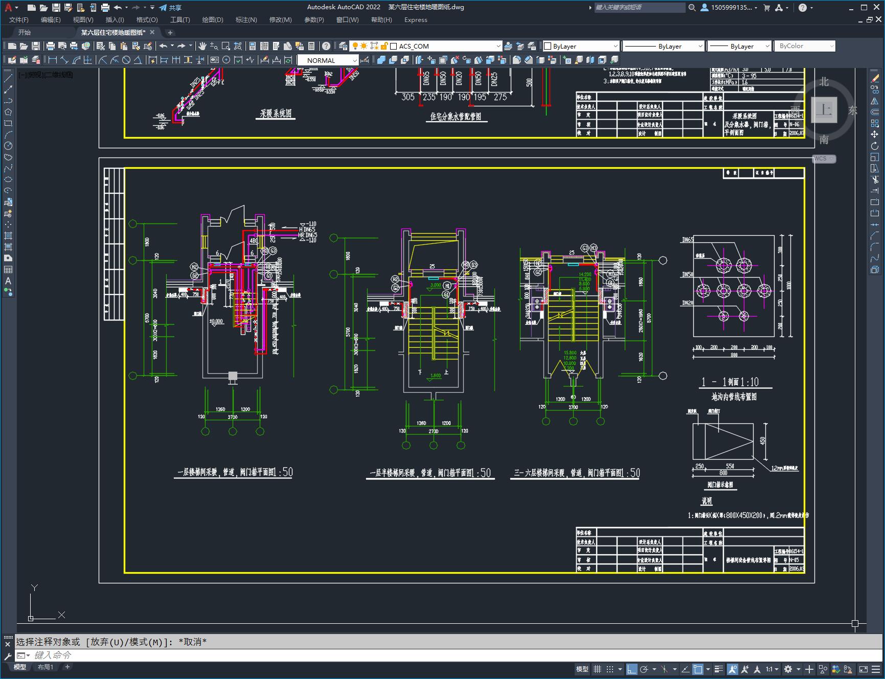Toggle the layer lock padlock icon
The image size is (885, 679).
(384, 46)
